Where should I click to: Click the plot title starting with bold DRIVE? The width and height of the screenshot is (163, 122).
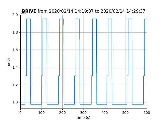(x=84, y=11)
